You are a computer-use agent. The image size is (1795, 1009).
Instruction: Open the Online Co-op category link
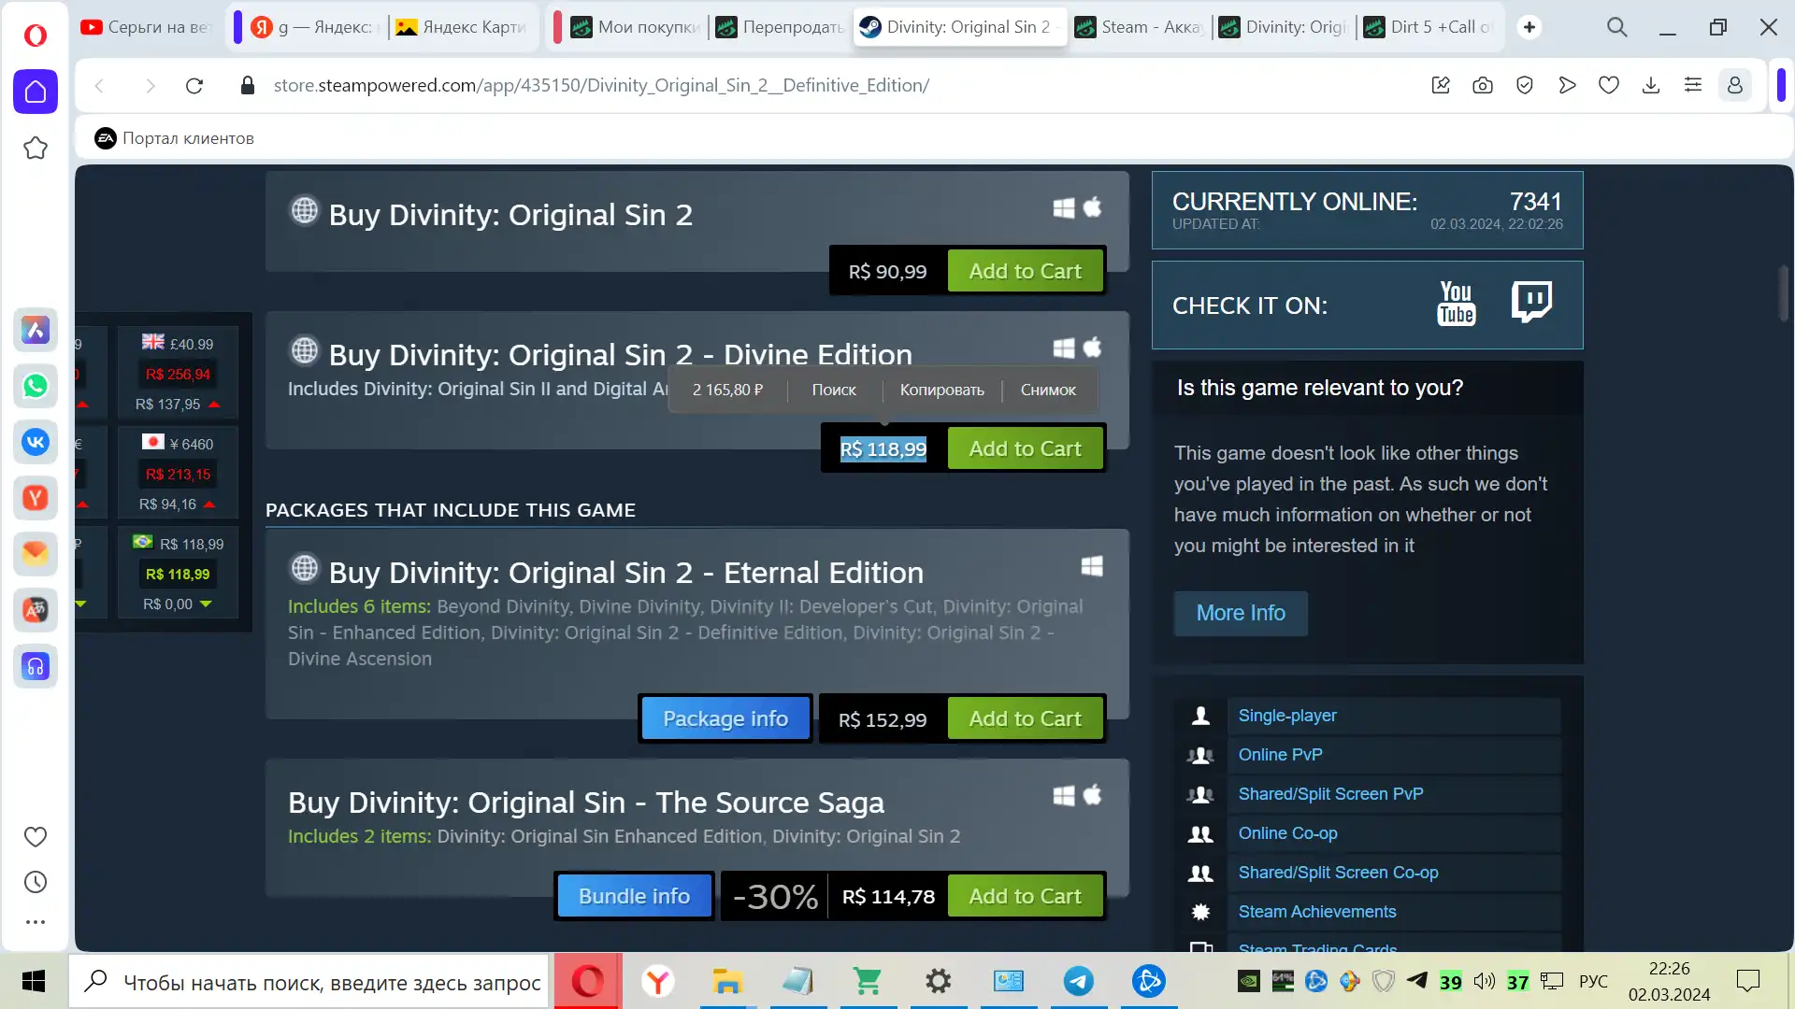(1287, 833)
